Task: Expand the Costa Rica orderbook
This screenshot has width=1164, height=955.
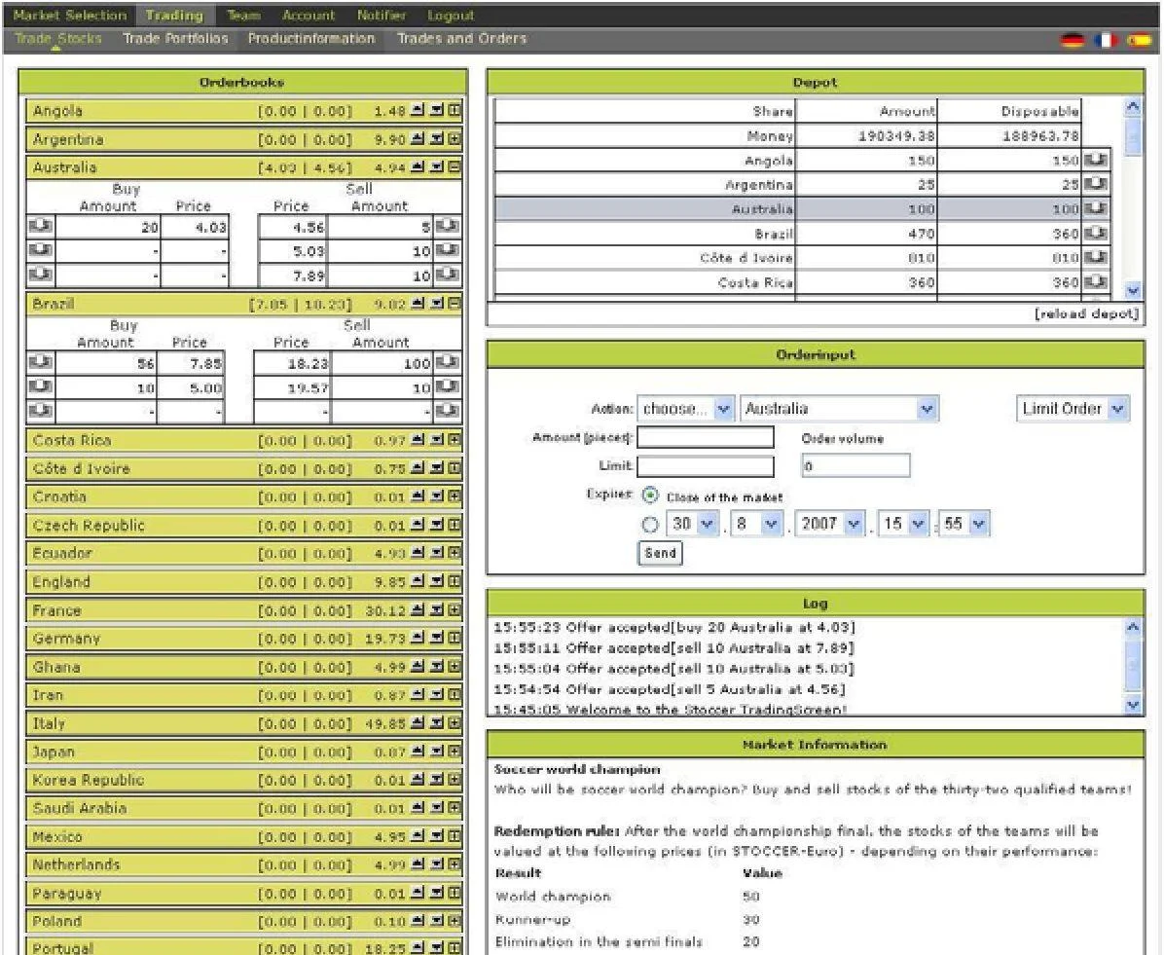Action: 455,440
